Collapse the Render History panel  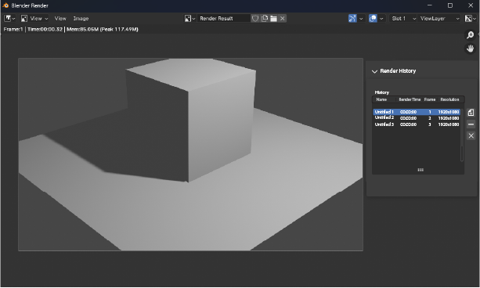(x=374, y=71)
